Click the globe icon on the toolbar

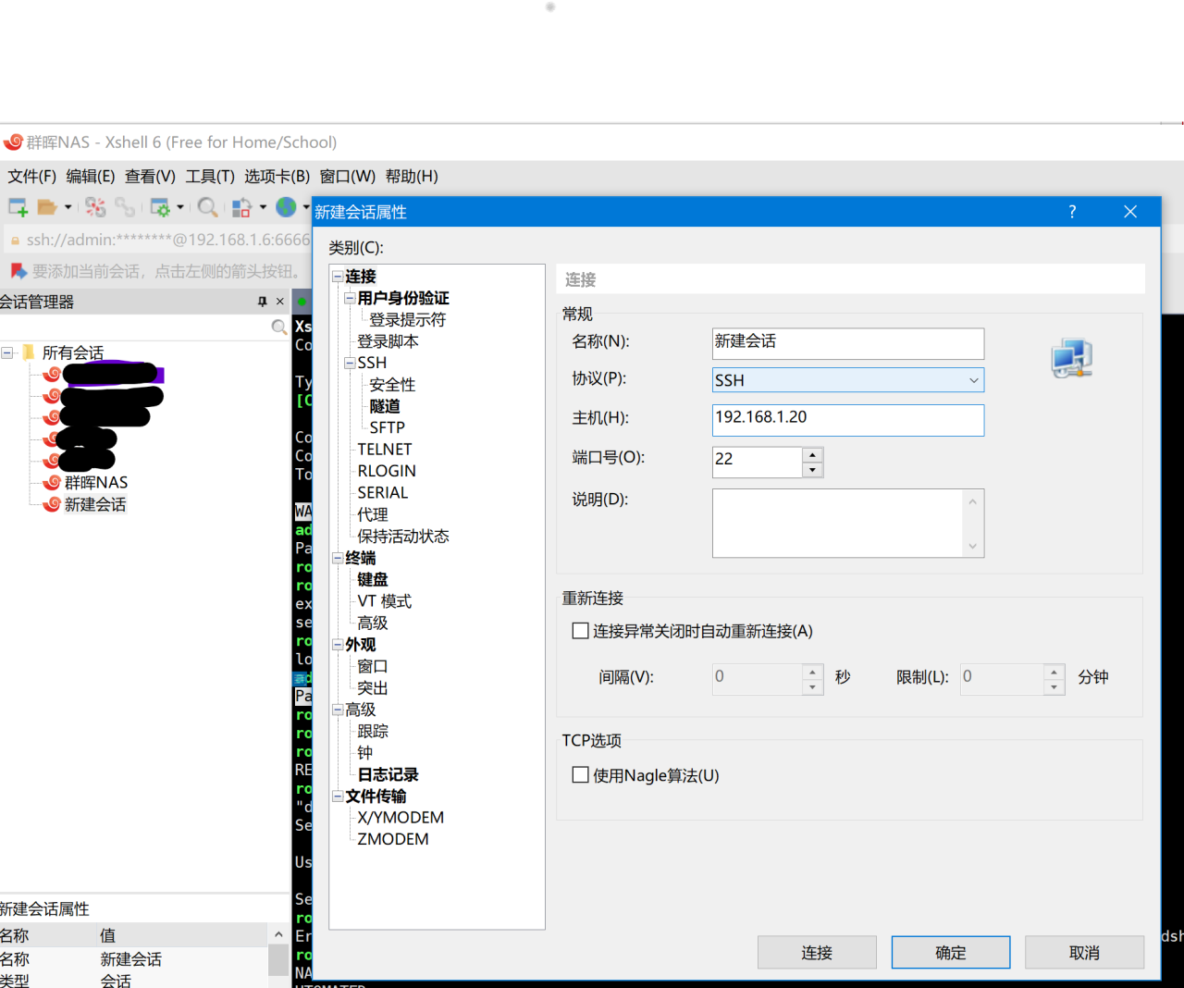pyautogui.click(x=287, y=207)
